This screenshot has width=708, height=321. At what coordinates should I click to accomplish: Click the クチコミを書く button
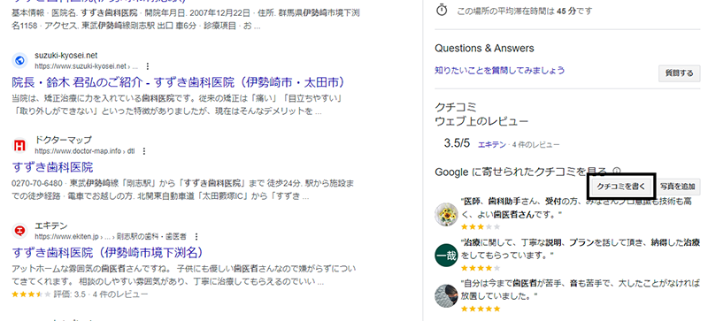[621, 186]
